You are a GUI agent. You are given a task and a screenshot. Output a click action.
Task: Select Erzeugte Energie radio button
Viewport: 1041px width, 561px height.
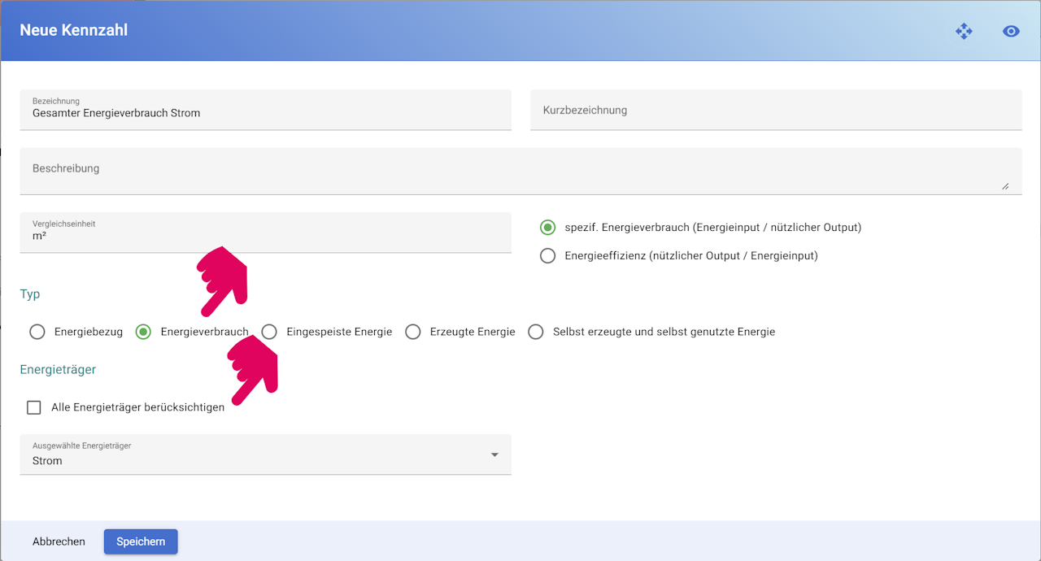point(413,332)
